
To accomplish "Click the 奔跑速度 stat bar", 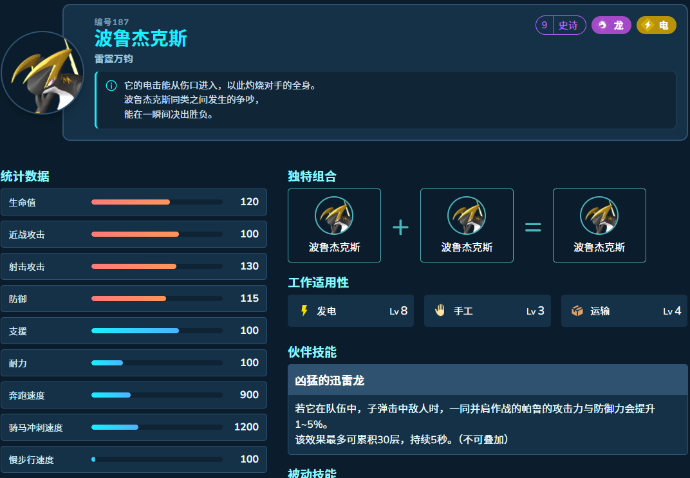I will coord(157,395).
